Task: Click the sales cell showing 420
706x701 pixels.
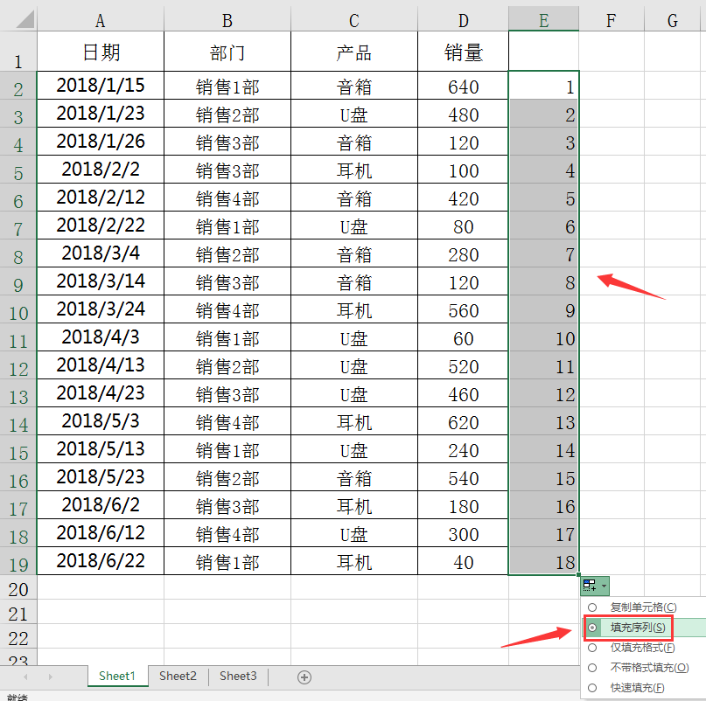Action: click(x=464, y=197)
